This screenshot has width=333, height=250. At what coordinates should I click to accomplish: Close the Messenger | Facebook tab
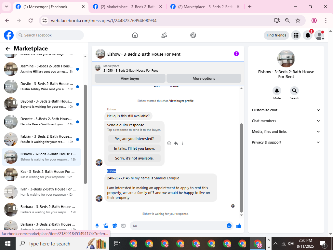[x=83, y=7]
